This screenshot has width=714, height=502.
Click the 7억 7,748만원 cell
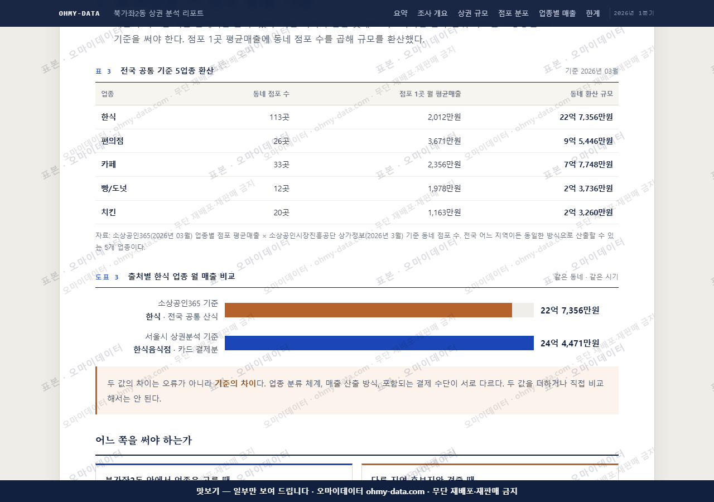tap(588, 165)
